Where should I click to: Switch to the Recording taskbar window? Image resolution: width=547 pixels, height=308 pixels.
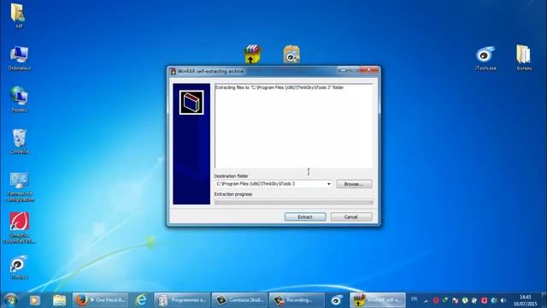pos(297,300)
